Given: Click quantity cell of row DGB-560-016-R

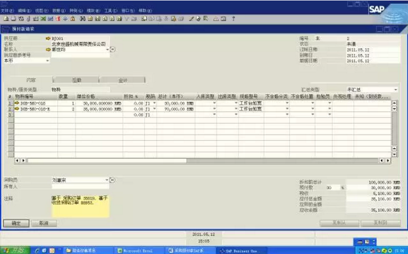Looking at the screenshot, I should 66,109.
